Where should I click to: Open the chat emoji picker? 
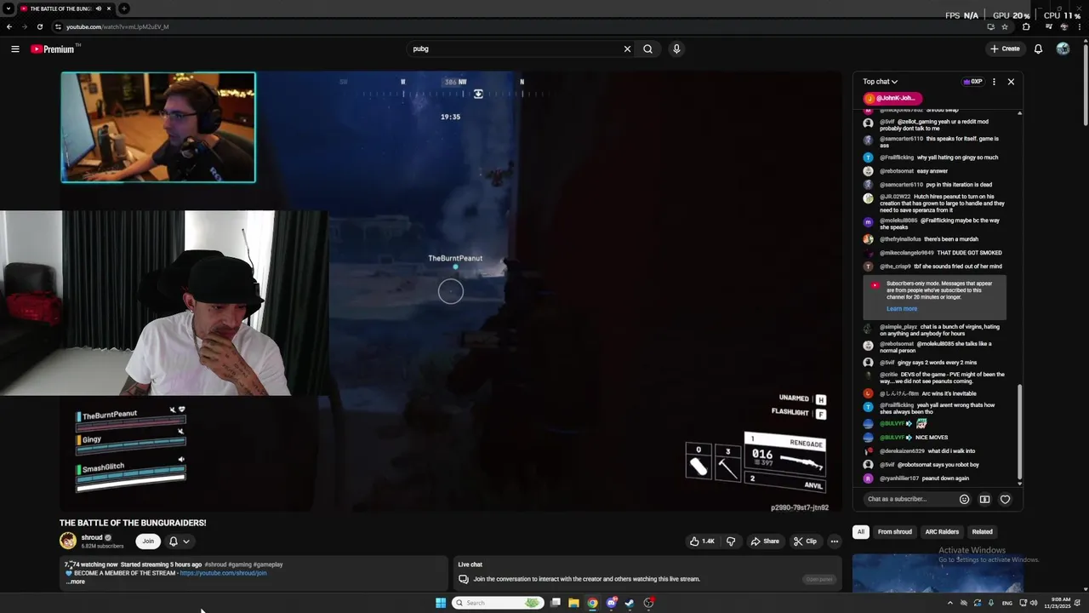click(x=964, y=499)
